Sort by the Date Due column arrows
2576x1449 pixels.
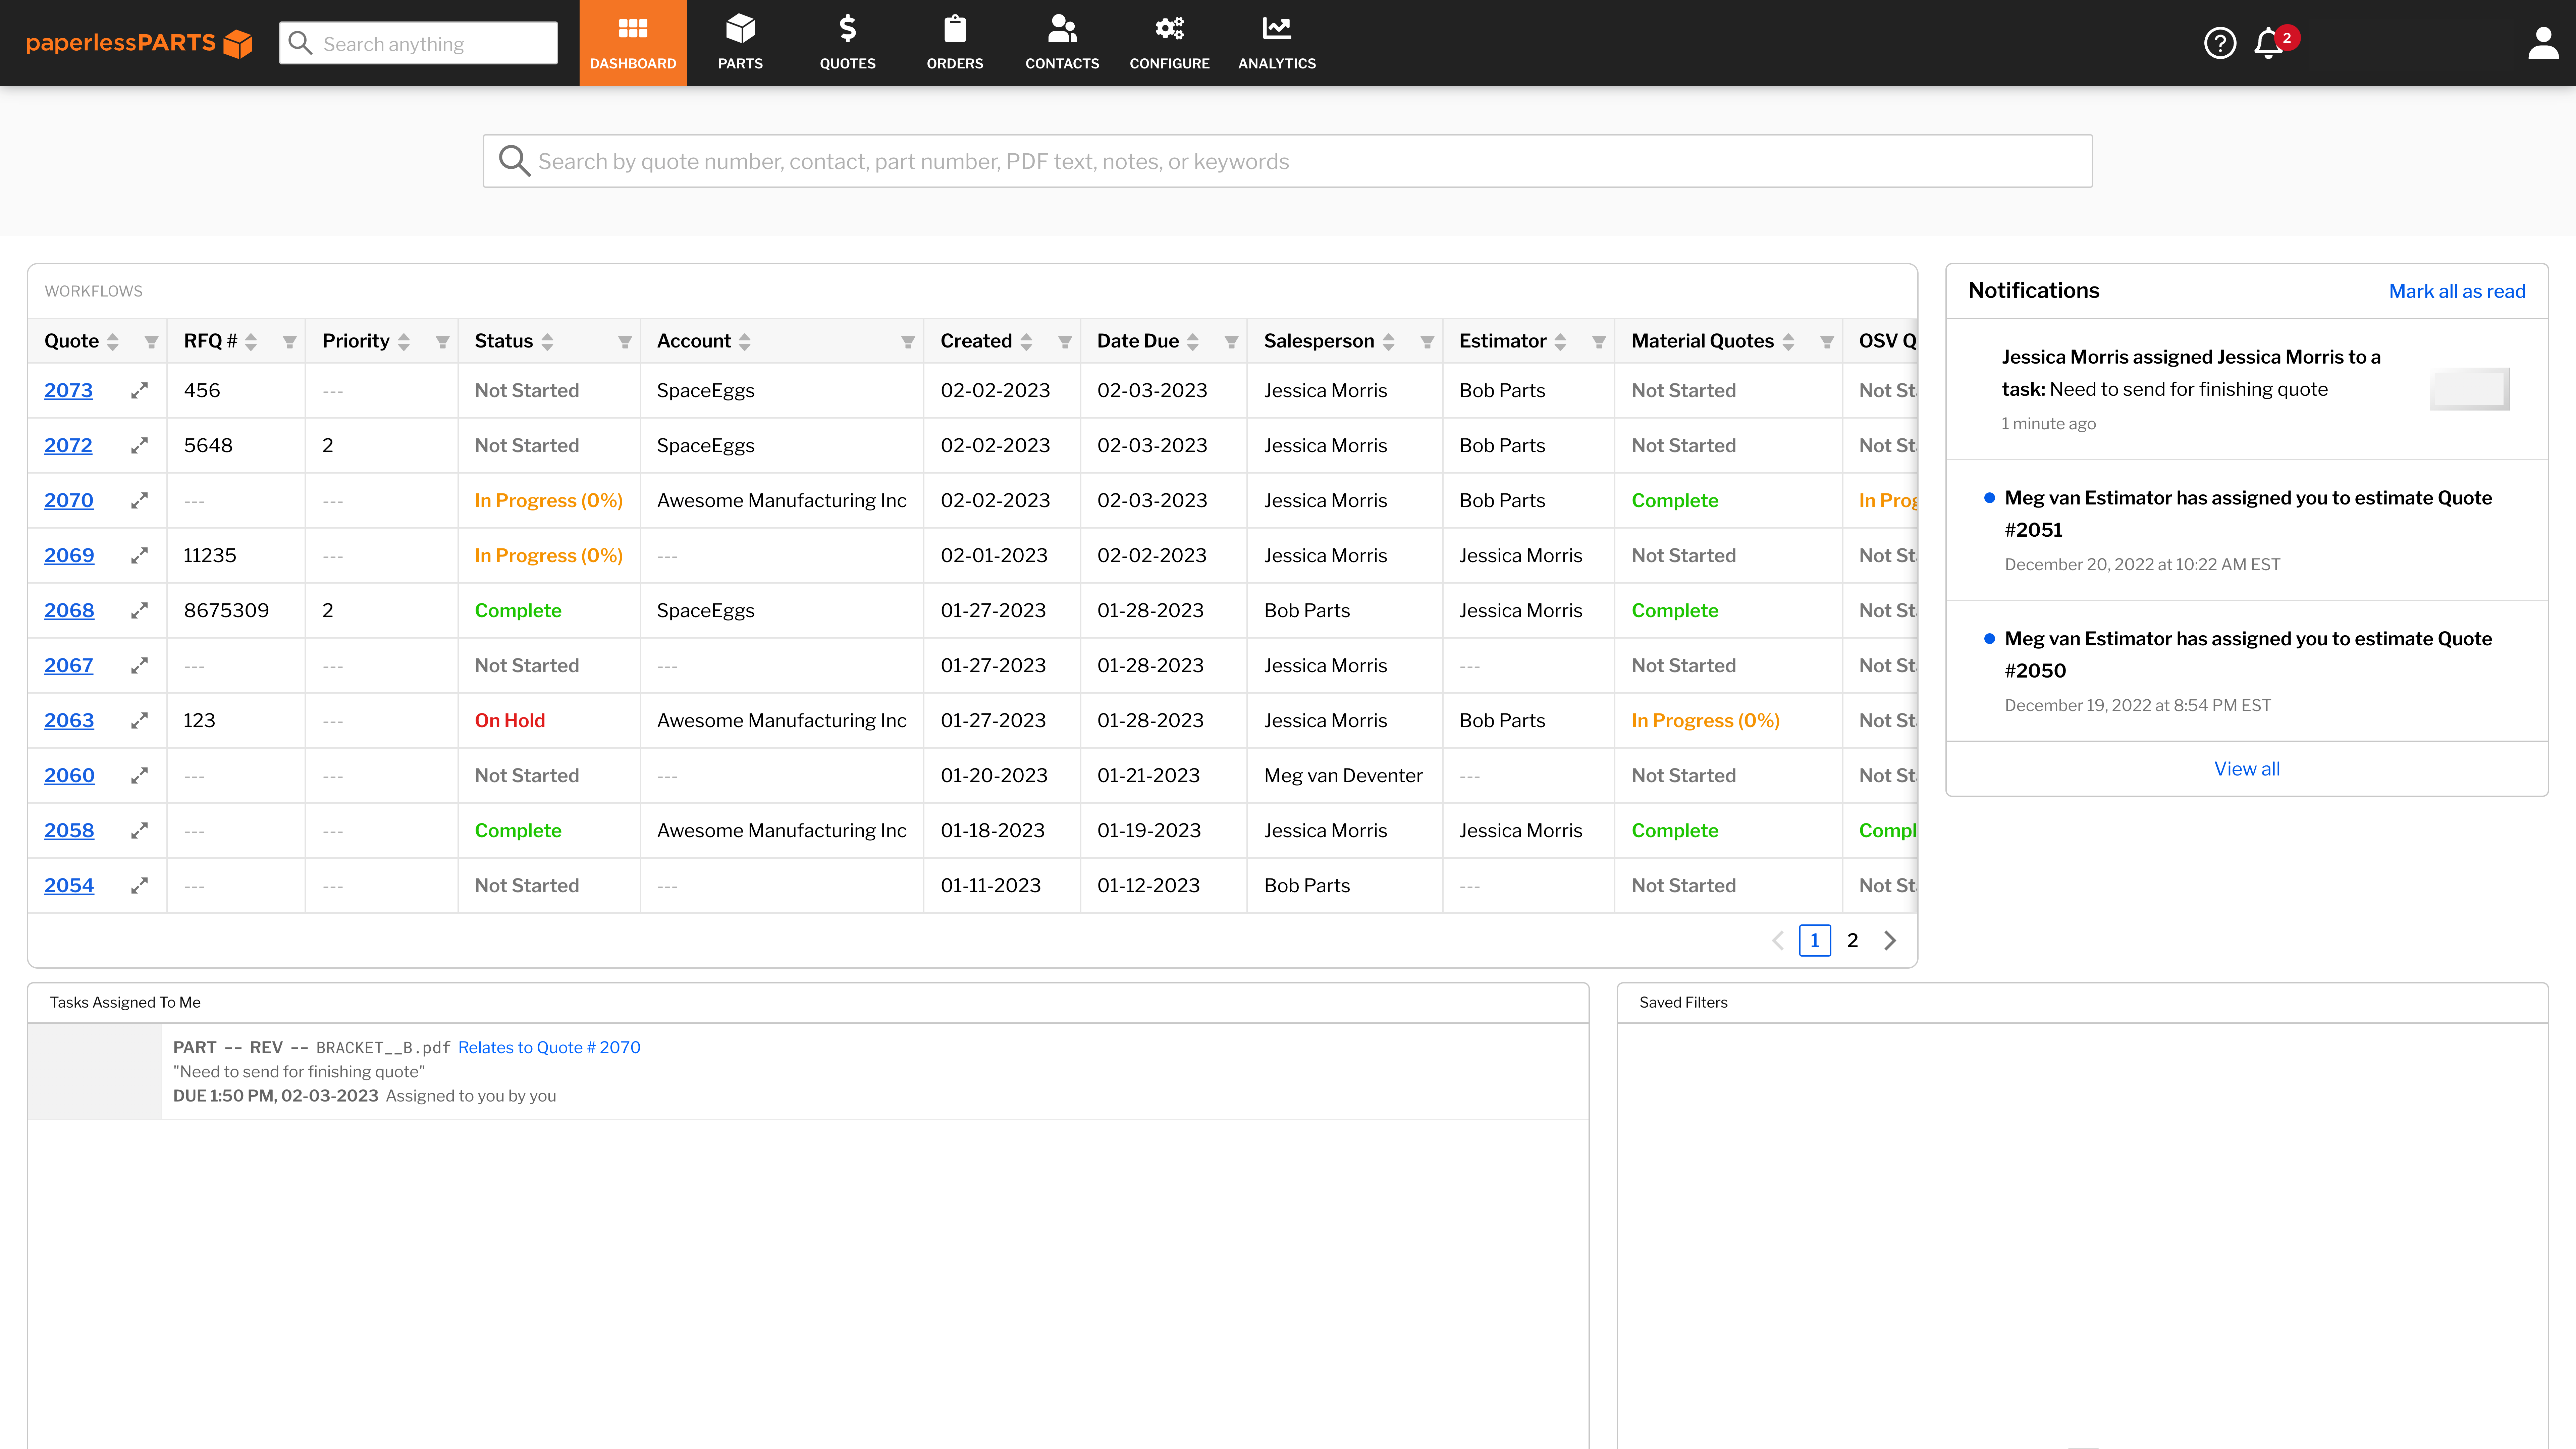(x=1193, y=342)
